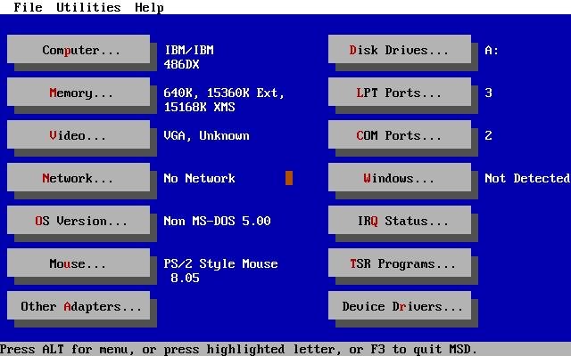This screenshot has height=356, width=571.
Task: Open the Help menu
Action: 149,7
